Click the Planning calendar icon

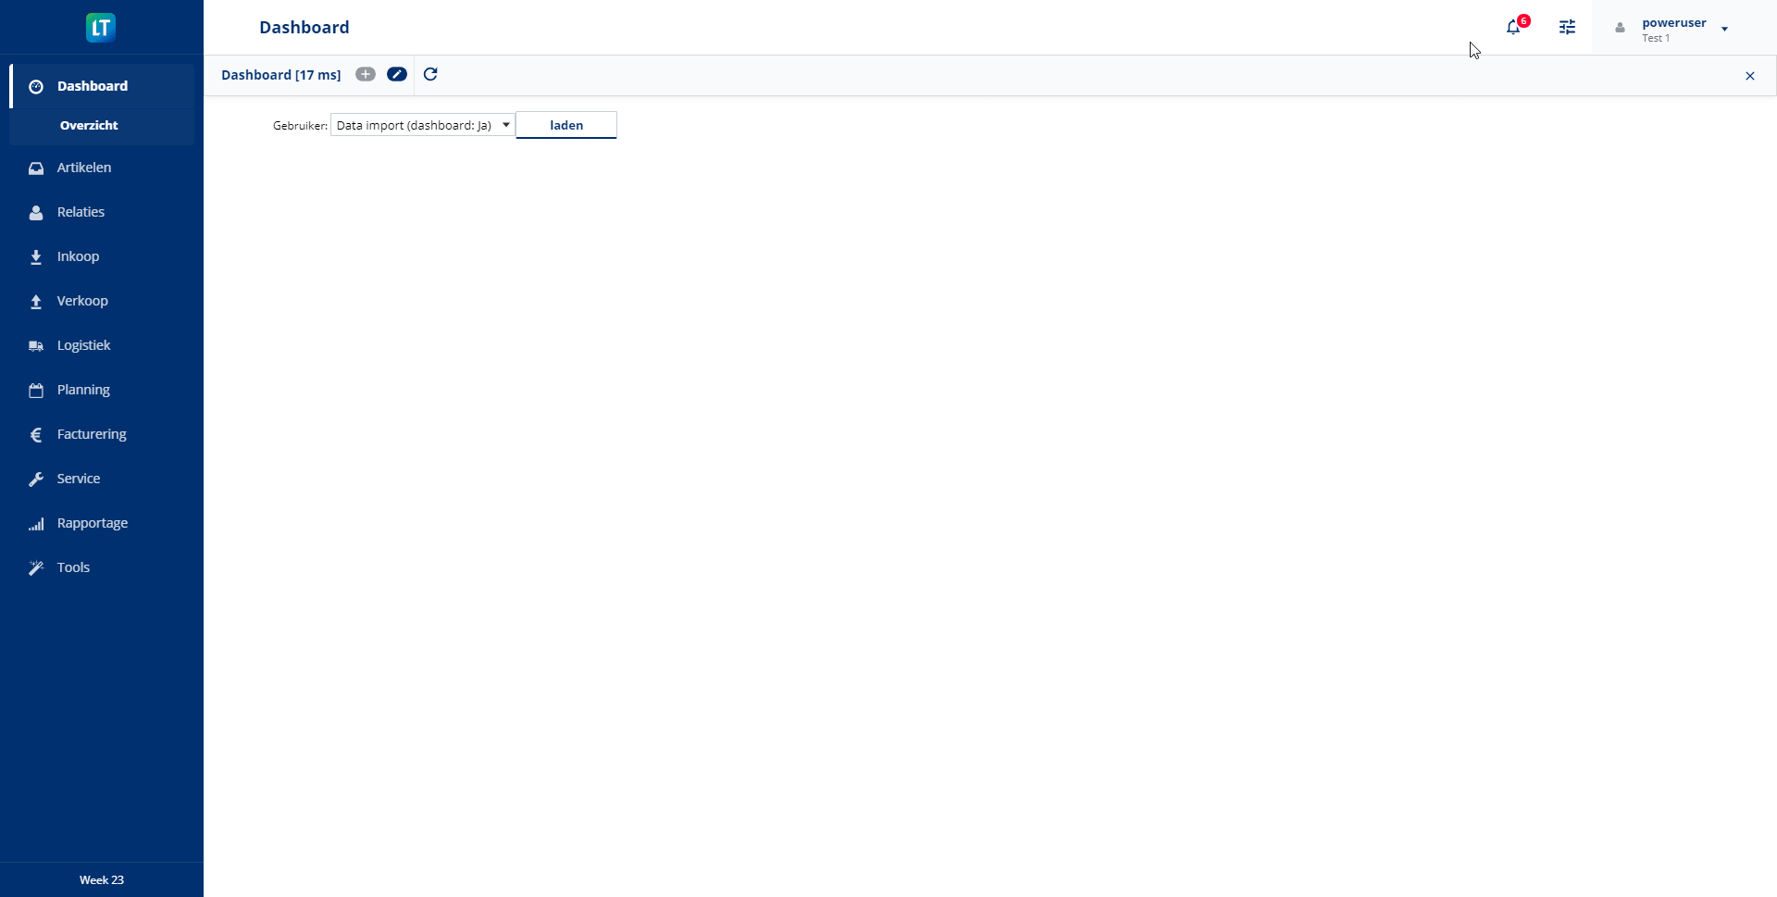[x=36, y=391]
